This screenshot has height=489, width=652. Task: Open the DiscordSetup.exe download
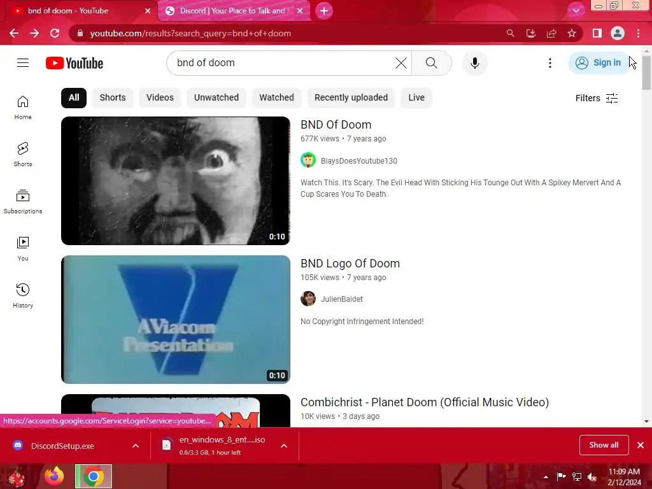pos(62,446)
